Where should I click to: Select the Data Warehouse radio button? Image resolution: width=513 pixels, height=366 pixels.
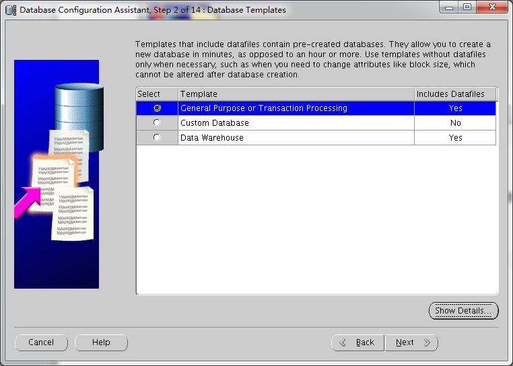point(157,137)
